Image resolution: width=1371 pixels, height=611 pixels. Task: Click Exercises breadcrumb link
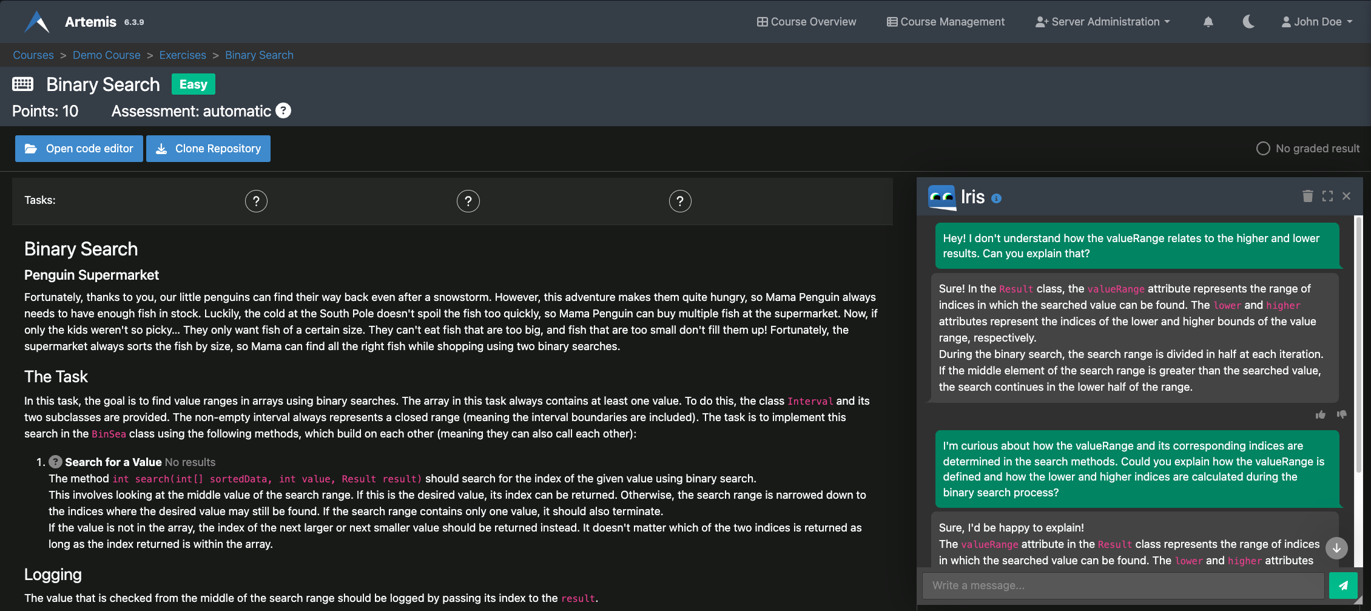click(x=183, y=55)
